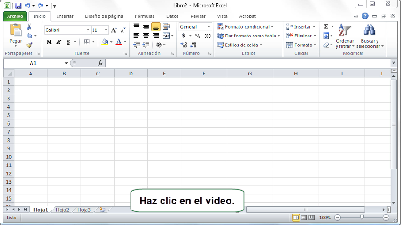Image resolution: width=401 pixels, height=225 pixels.
Task: Click the zoom slider handle
Action: (x=362, y=217)
